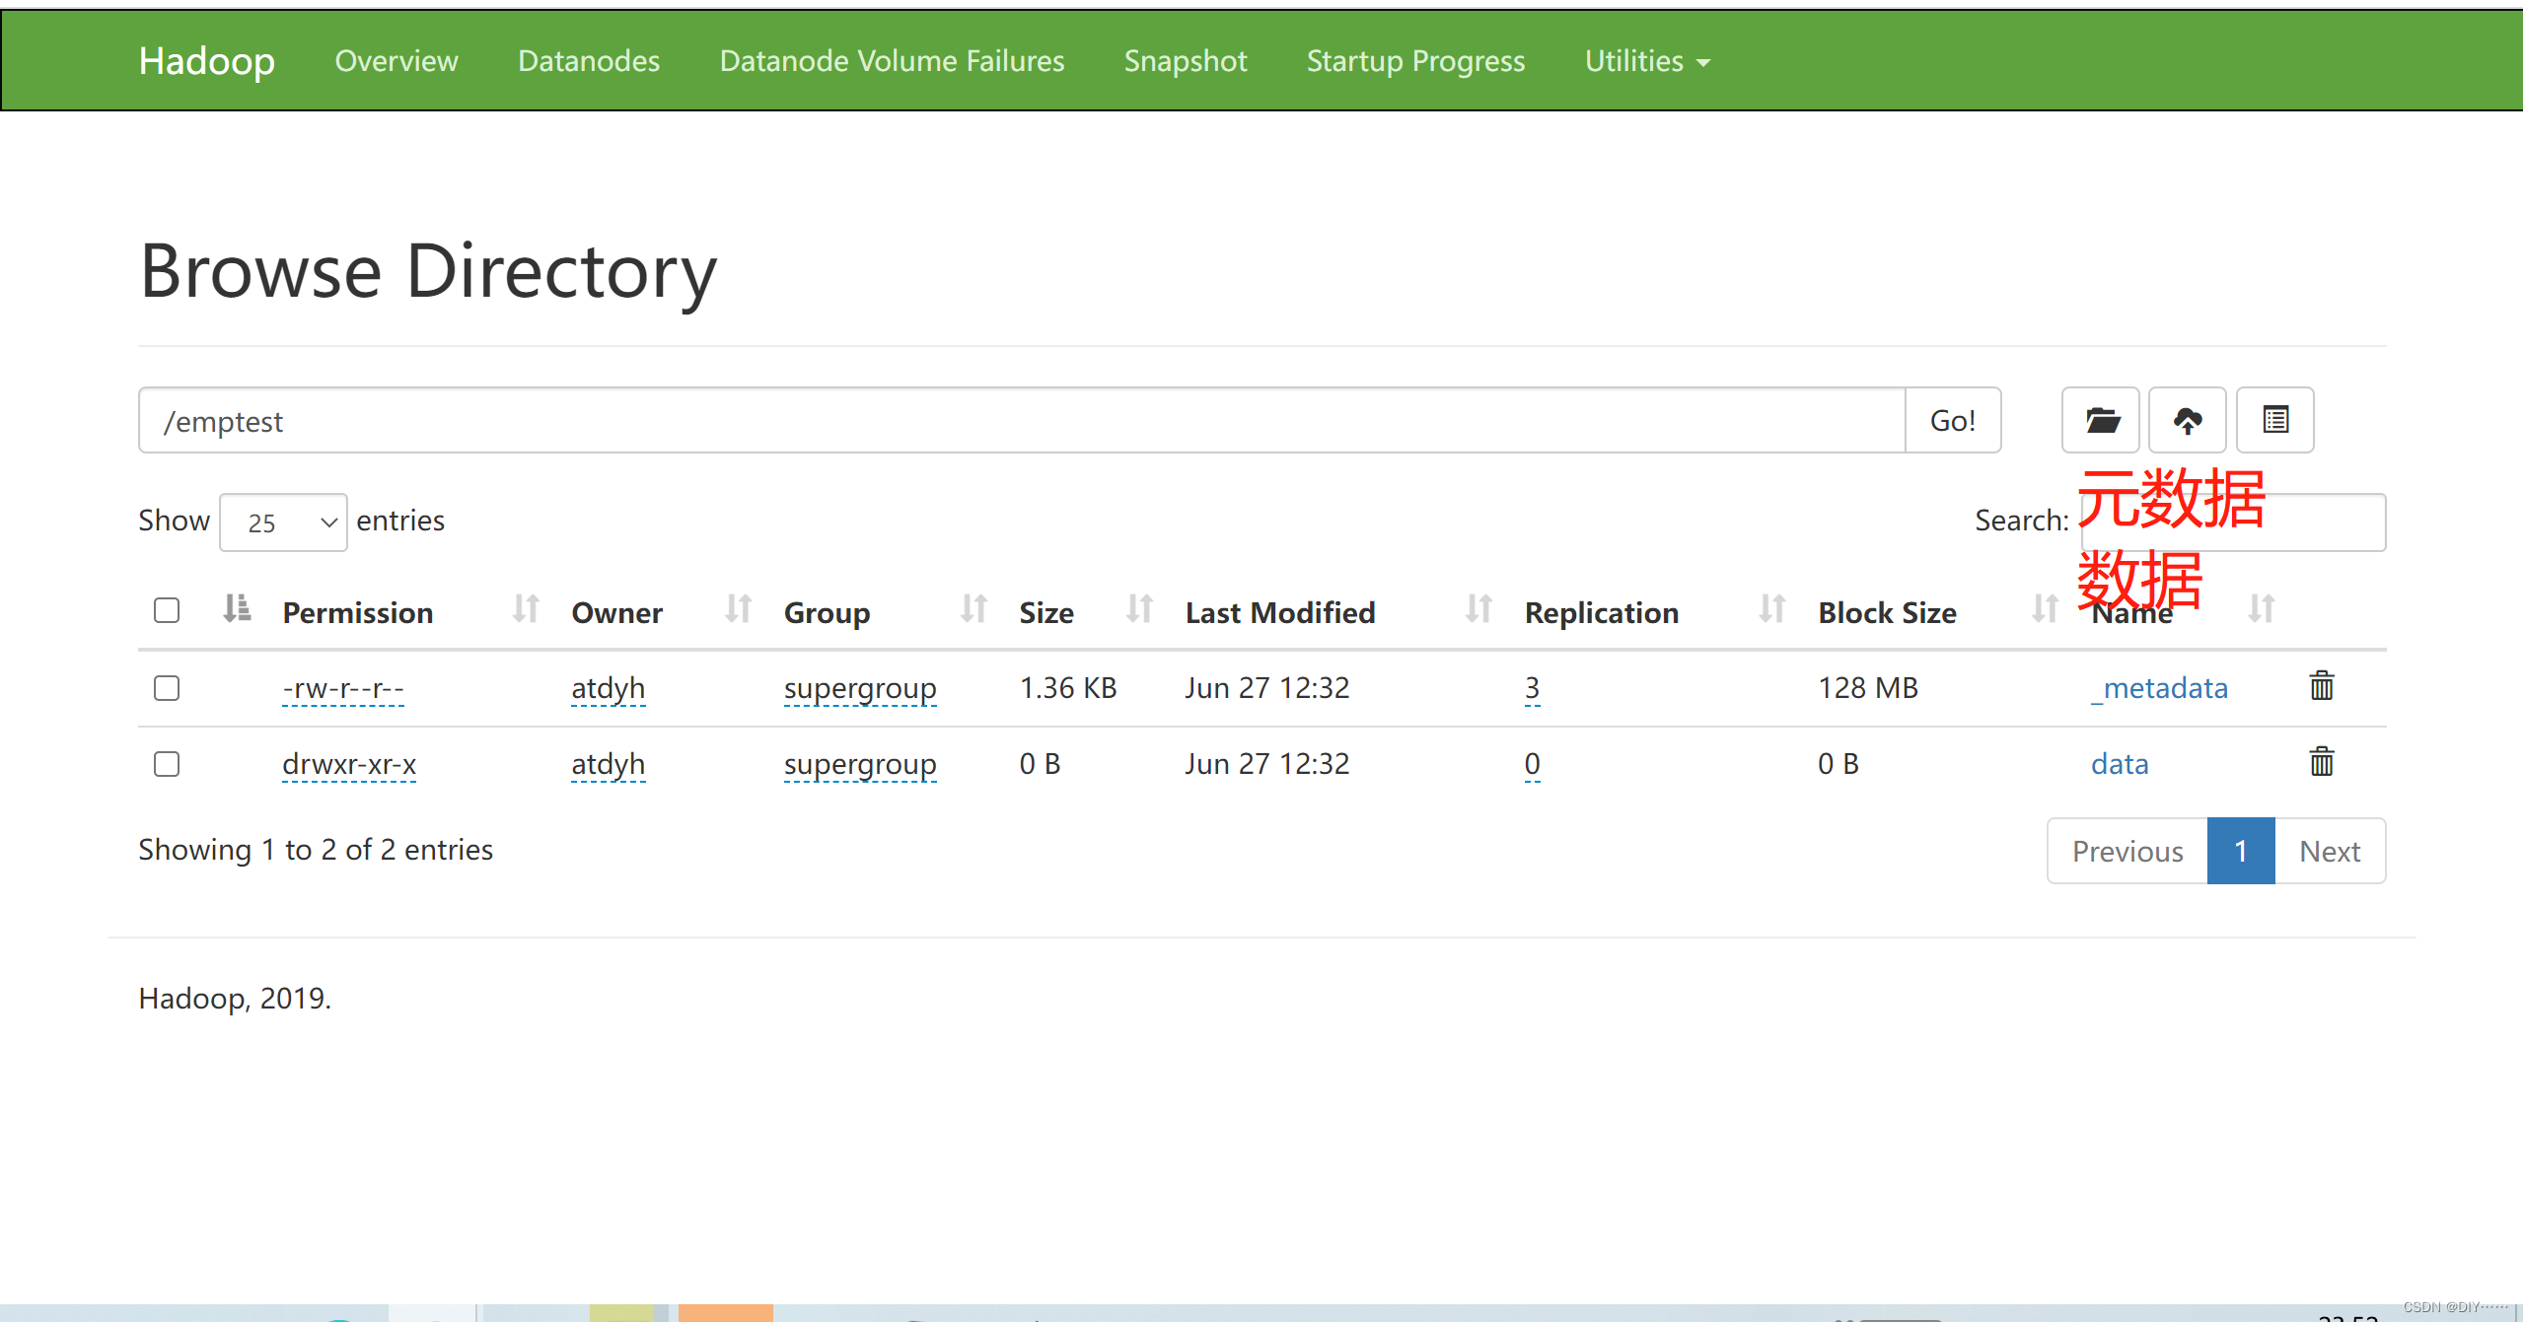
Task: Click the Next pagination button
Action: 2330,851
